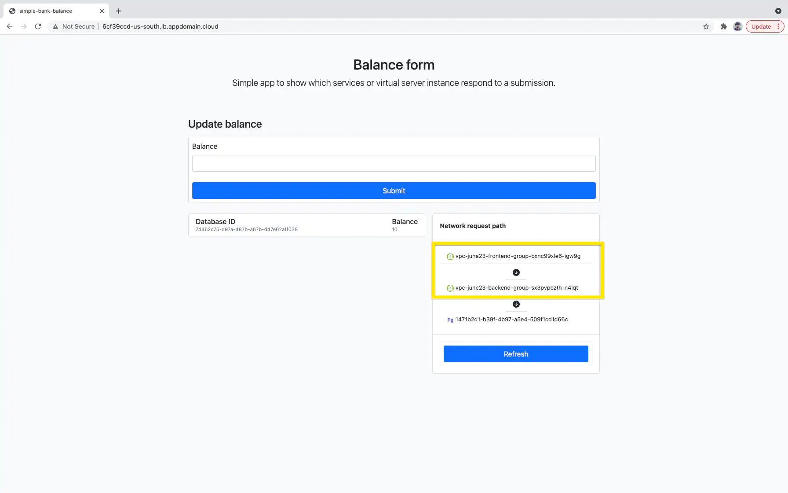Click the browser back arrow
Image resolution: width=788 pixels, height=493 pixels.
[x=10, y=26]
